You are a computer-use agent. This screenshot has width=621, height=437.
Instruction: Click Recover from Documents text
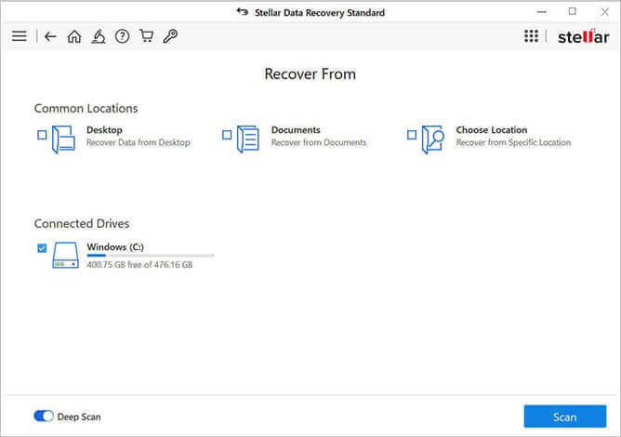pyautogui.click(x=319, y=142)
